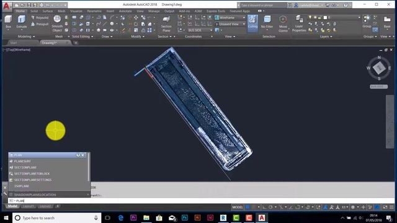397x223 pixels.
Task: Switch to the Start file tab
Action: tap(14, 43)
